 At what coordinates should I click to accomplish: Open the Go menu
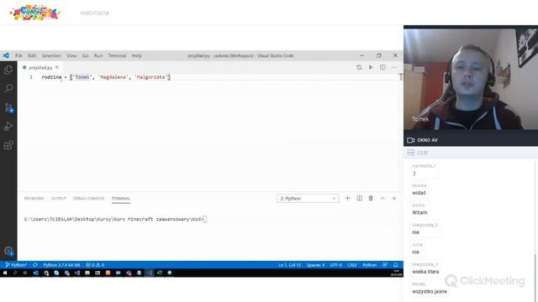click(x=86, y=55)
